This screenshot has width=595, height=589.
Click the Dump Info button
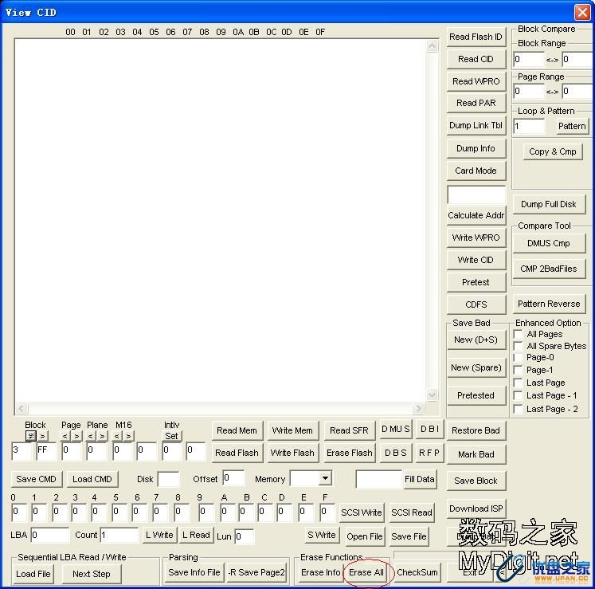476,148
